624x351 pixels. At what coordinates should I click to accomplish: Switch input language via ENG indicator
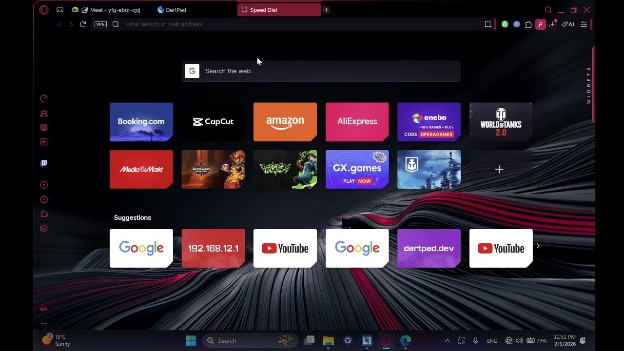492,341
